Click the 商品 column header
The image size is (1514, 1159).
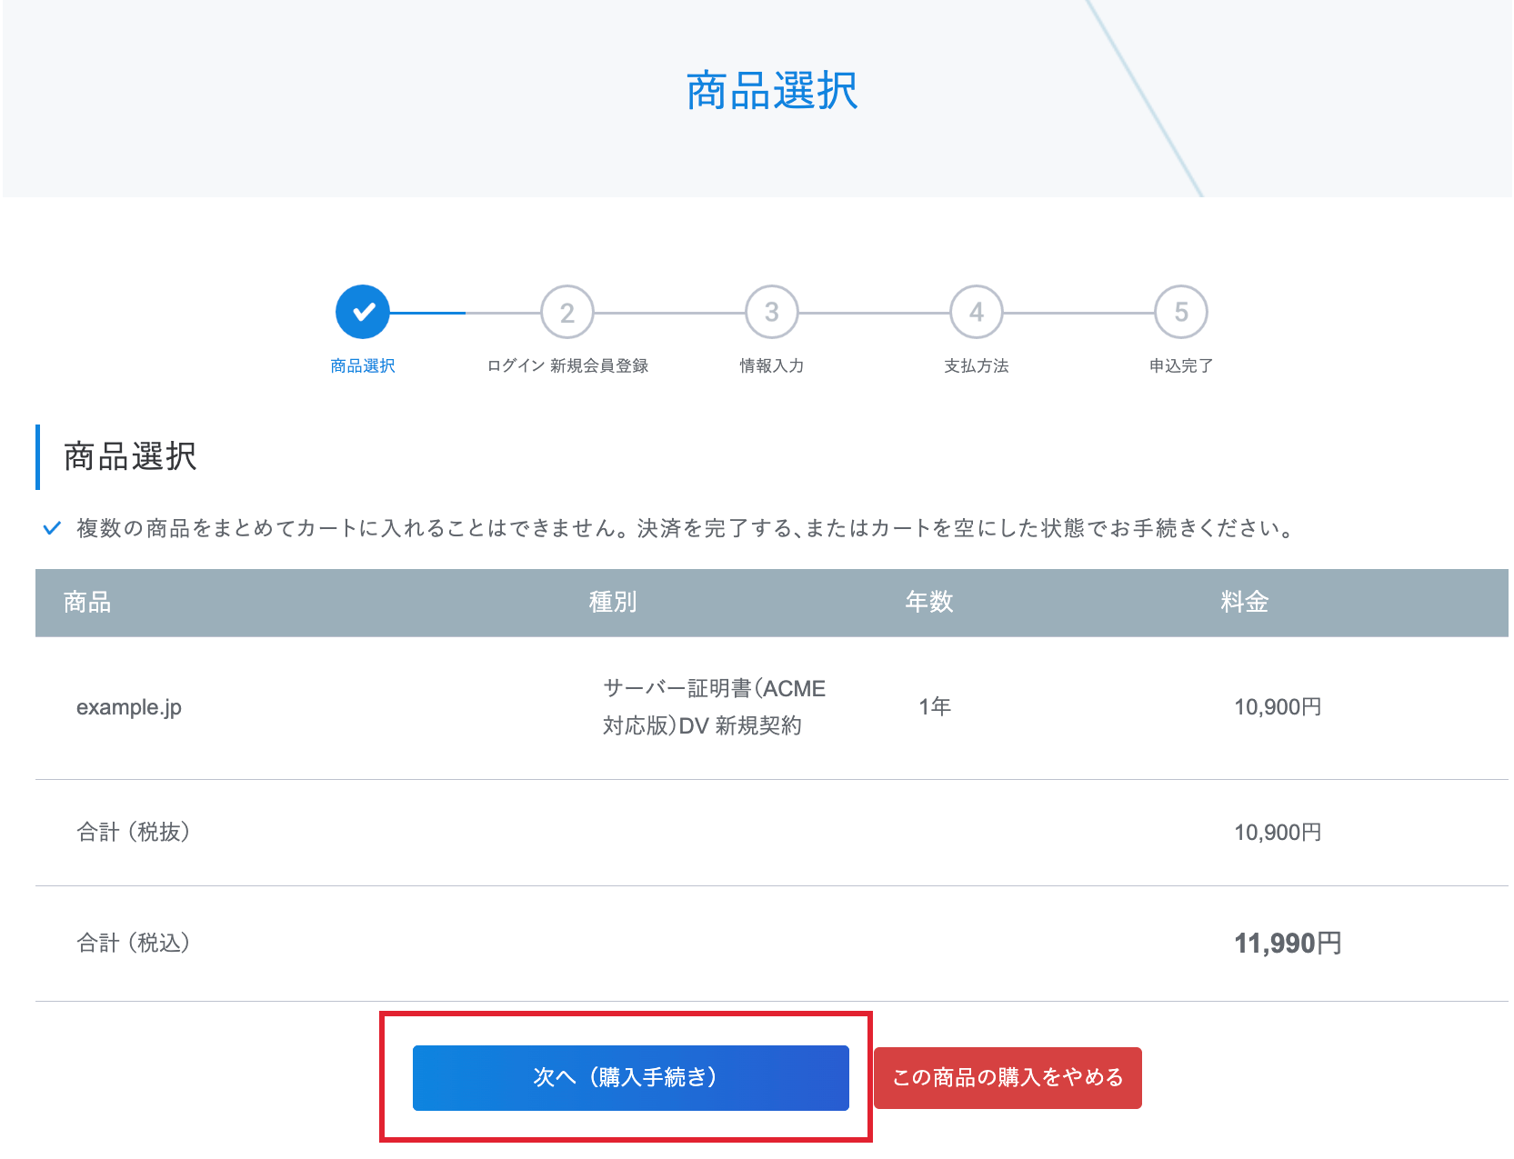[87, 602]
